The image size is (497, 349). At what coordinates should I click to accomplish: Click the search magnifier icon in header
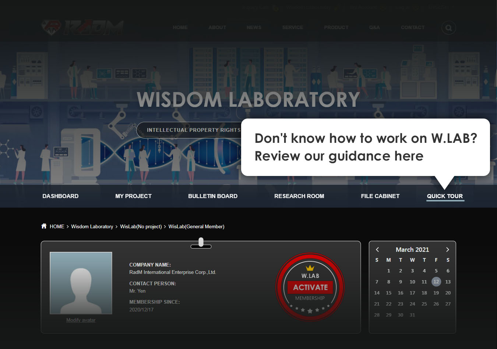(448, 28)
